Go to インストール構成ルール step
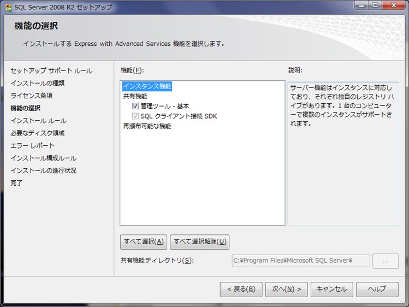The width and height of the screenshot is (409, 307). (x=43, y=158)
